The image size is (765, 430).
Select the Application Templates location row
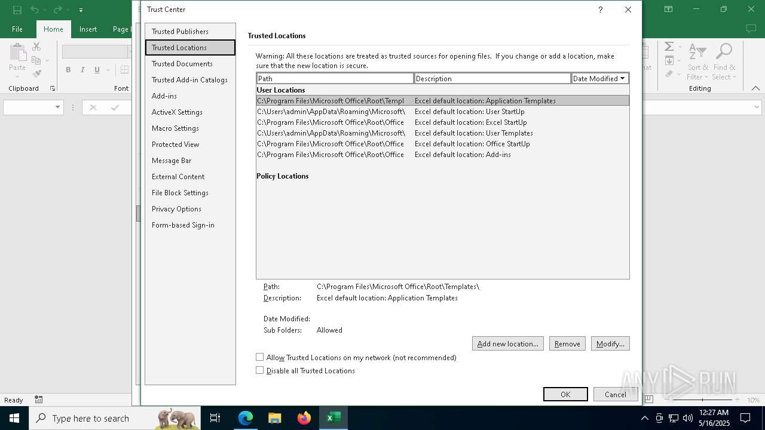[x=442, y=101]
